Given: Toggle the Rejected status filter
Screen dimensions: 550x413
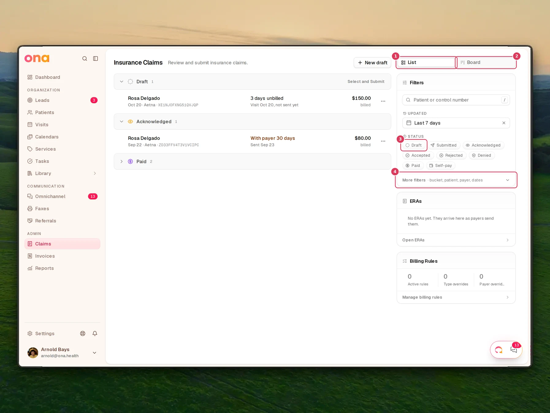Looking at the screenshot, I should point(451,155).
